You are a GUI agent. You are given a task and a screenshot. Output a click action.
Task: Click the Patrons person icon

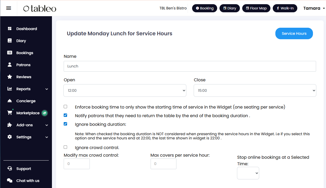click(10, 65)
